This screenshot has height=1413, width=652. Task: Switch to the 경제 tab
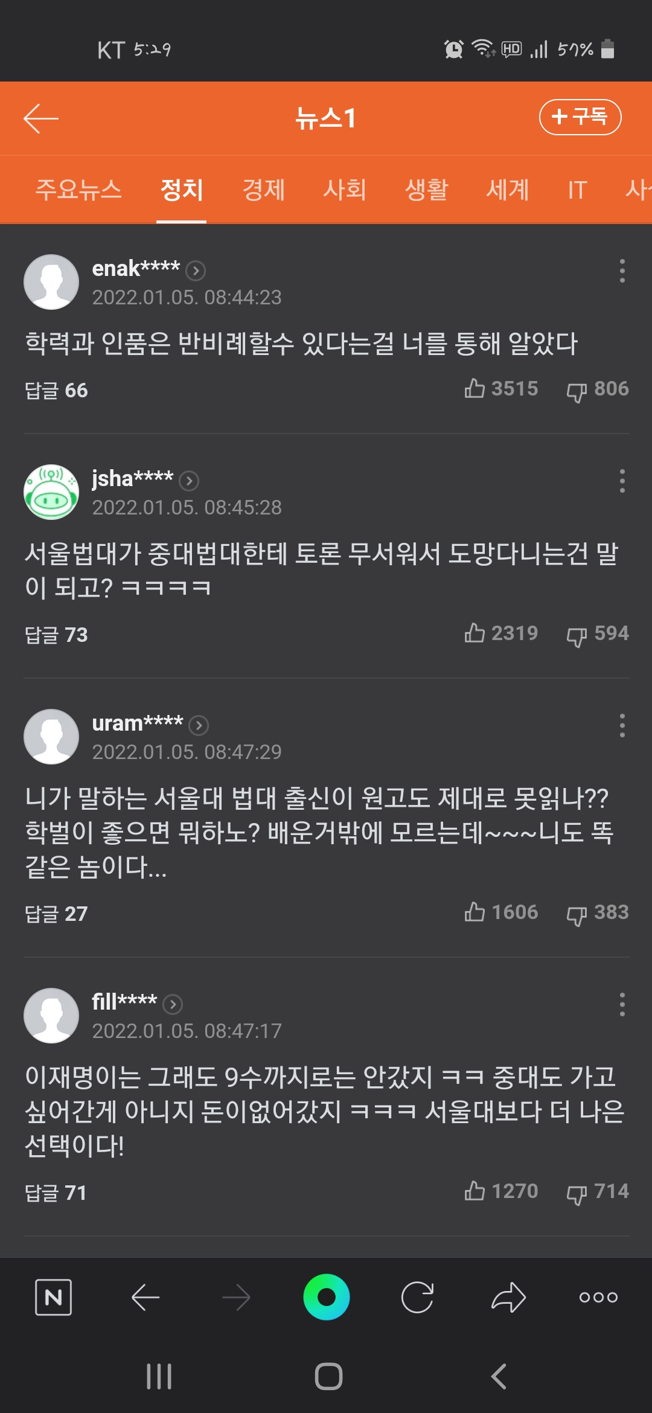pos(263,190)
